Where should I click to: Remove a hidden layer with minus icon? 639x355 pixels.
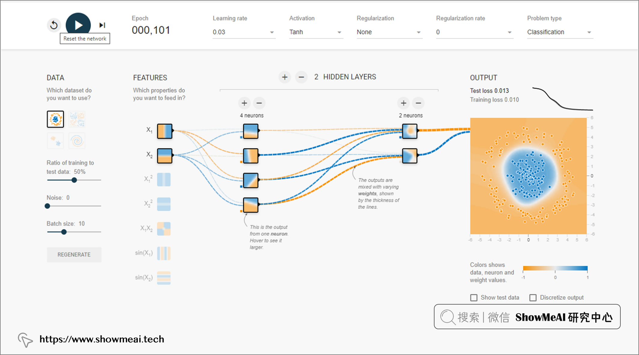click(x=301, y=77)
